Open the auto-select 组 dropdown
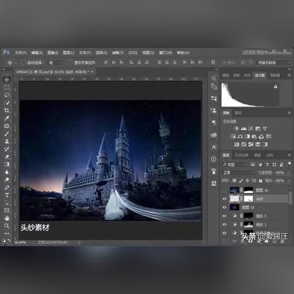 [x=55, y=62]
